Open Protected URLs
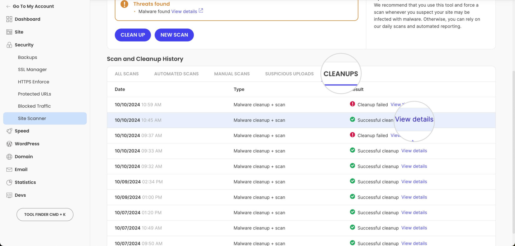Image resolution: width=515 pixels, height=246 pixels. tap(34, 94)
